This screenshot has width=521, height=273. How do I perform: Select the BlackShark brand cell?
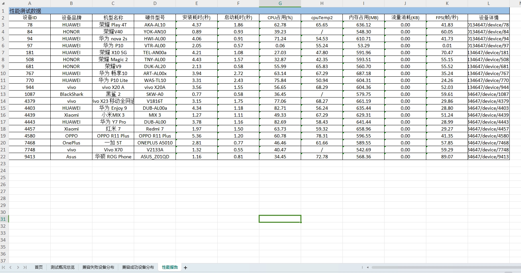coord(71,94)
